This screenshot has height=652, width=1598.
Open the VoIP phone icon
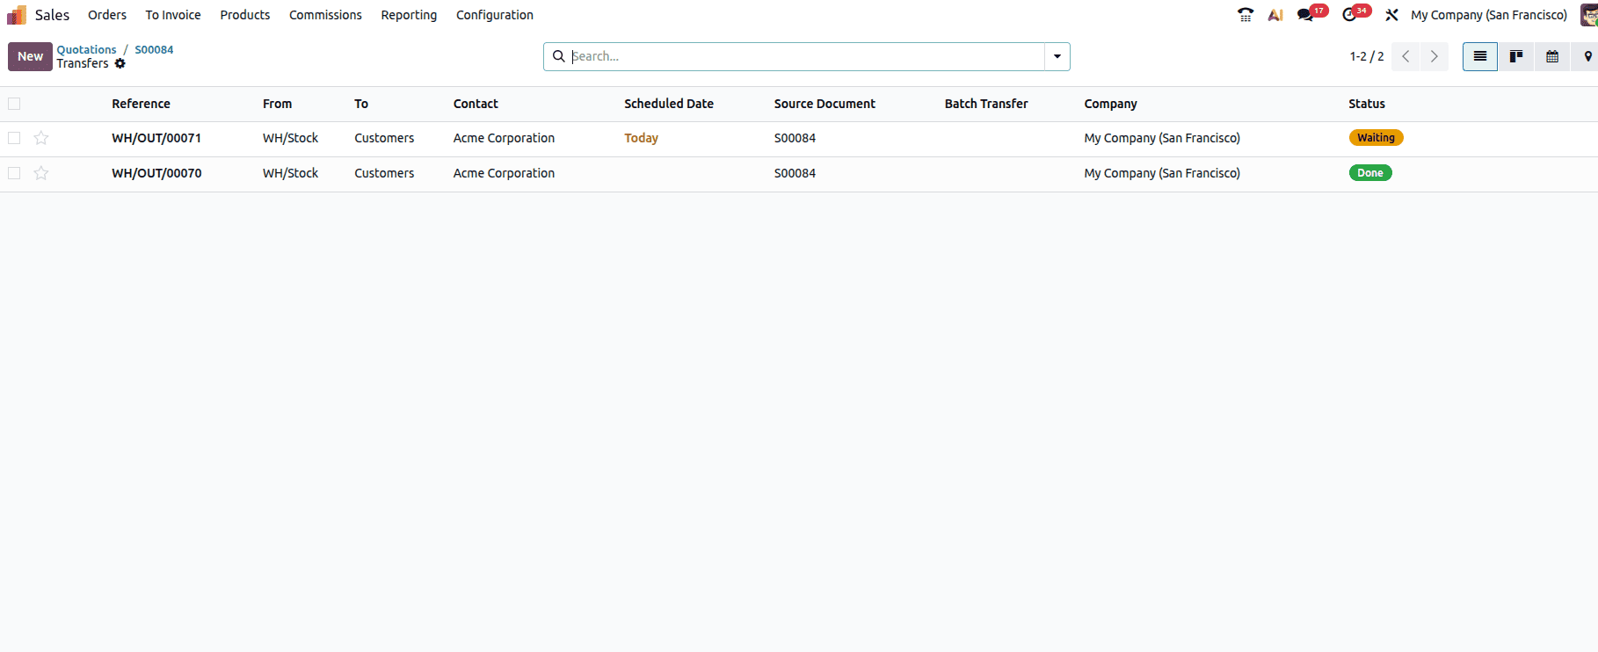point(1246,15)
